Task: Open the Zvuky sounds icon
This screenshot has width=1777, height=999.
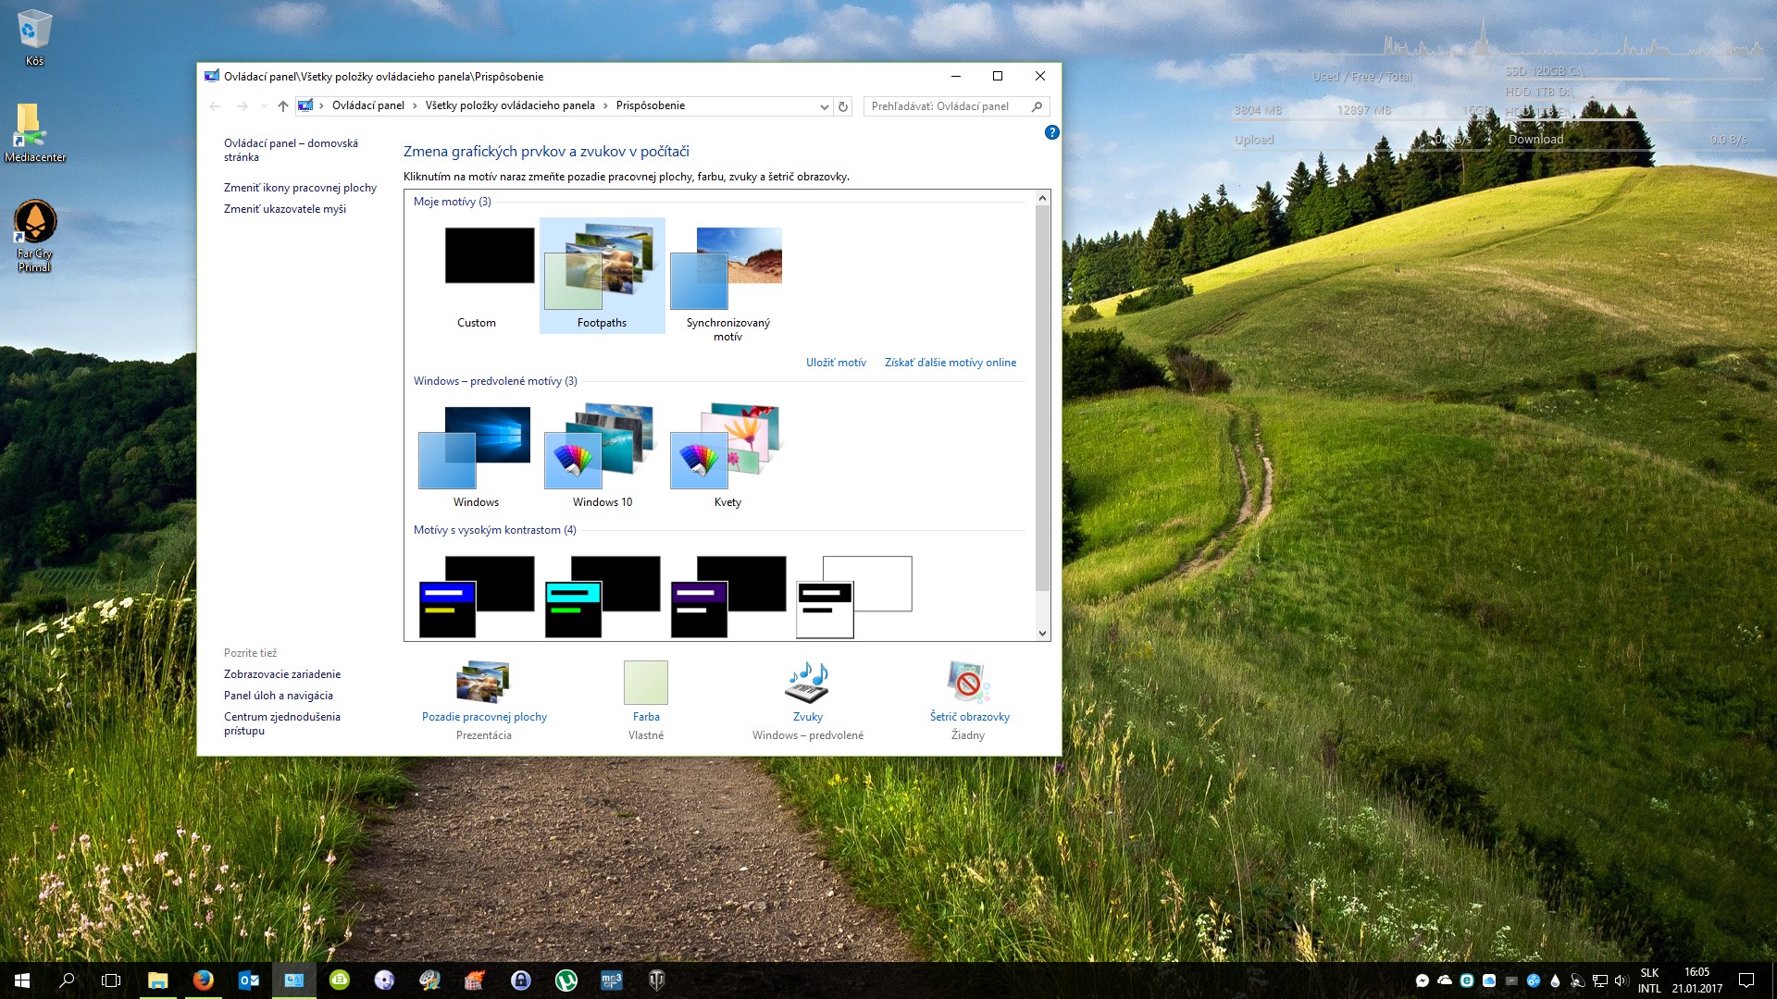Action: pyautogui.click(x=807, y=684)
